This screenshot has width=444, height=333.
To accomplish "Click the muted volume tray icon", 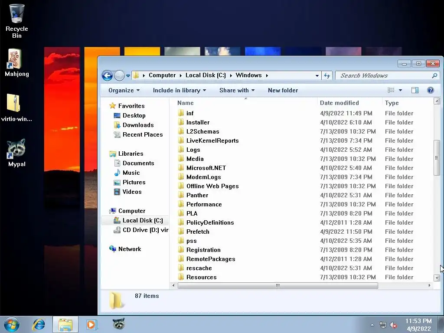I will [x=393, y=325].
